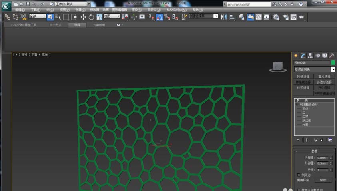This screenshot has width=337, height=191.
Task: Open the 3ds Max application menu logo
Action: point(6,6)
